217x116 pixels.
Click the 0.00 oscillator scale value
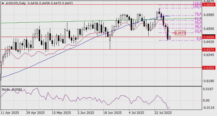point(206,100)
